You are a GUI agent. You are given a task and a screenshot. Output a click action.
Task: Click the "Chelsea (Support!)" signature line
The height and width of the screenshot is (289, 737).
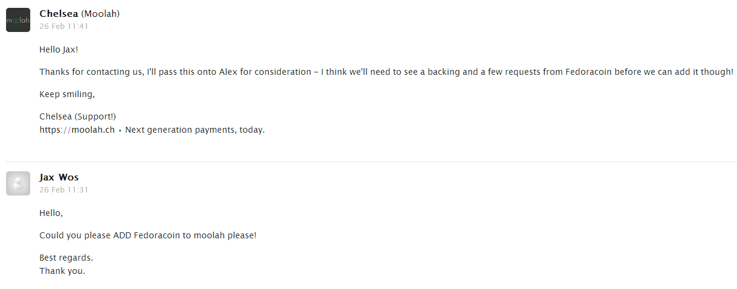pyautogui.click(x=77, y=116)
